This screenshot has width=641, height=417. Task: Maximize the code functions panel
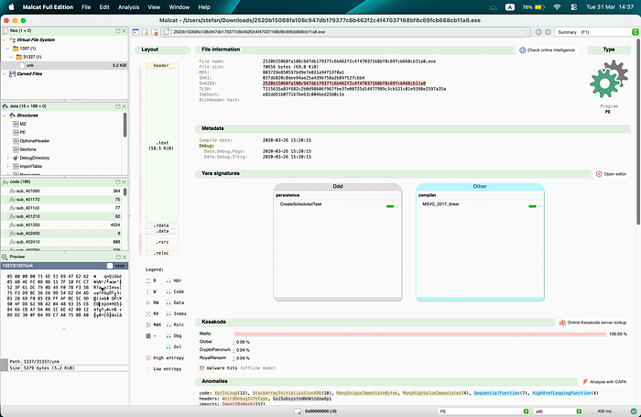(x=118, y=181)
